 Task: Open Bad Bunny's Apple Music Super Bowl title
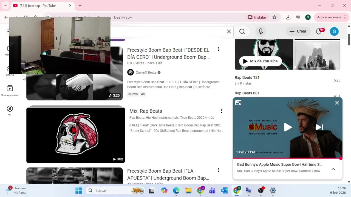point(280,164)
